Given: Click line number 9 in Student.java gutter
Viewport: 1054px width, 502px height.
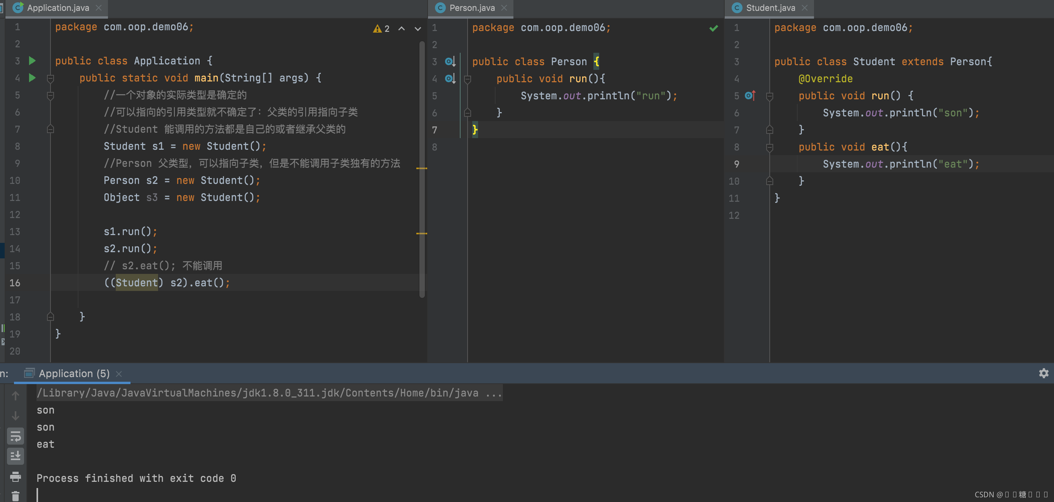Looking at the screenshot, I should 736,164.
